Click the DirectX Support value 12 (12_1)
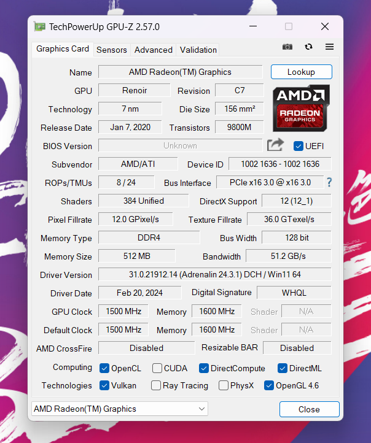Image resolution: width=371 pixels, height=443 pixels. tap(296, 201)
